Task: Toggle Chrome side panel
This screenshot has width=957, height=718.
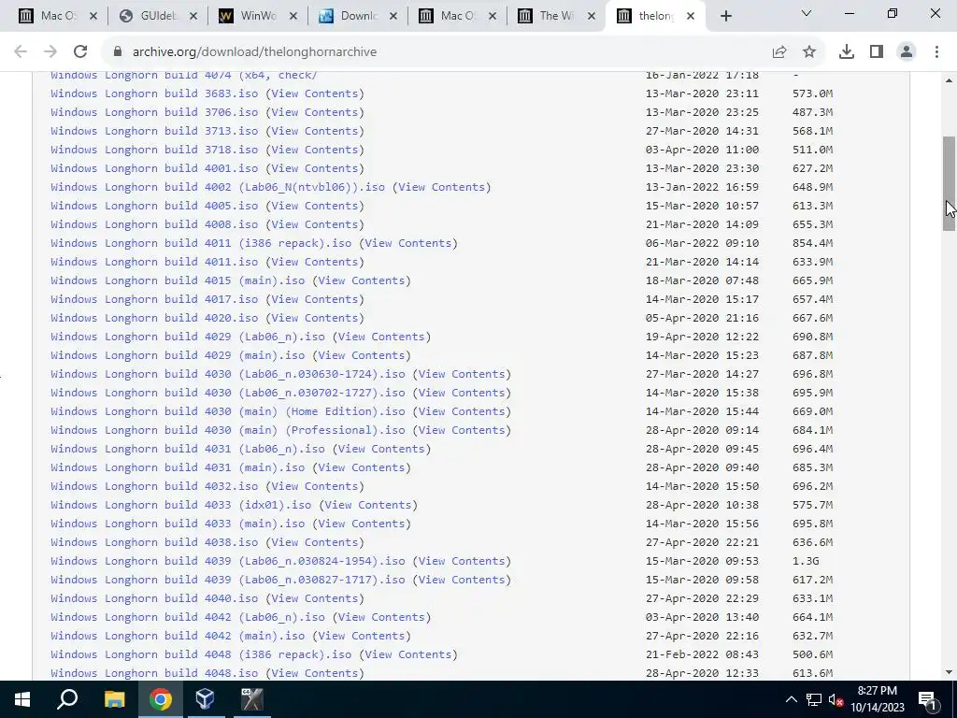Action: pyautogui.click(x=877, y=52)
